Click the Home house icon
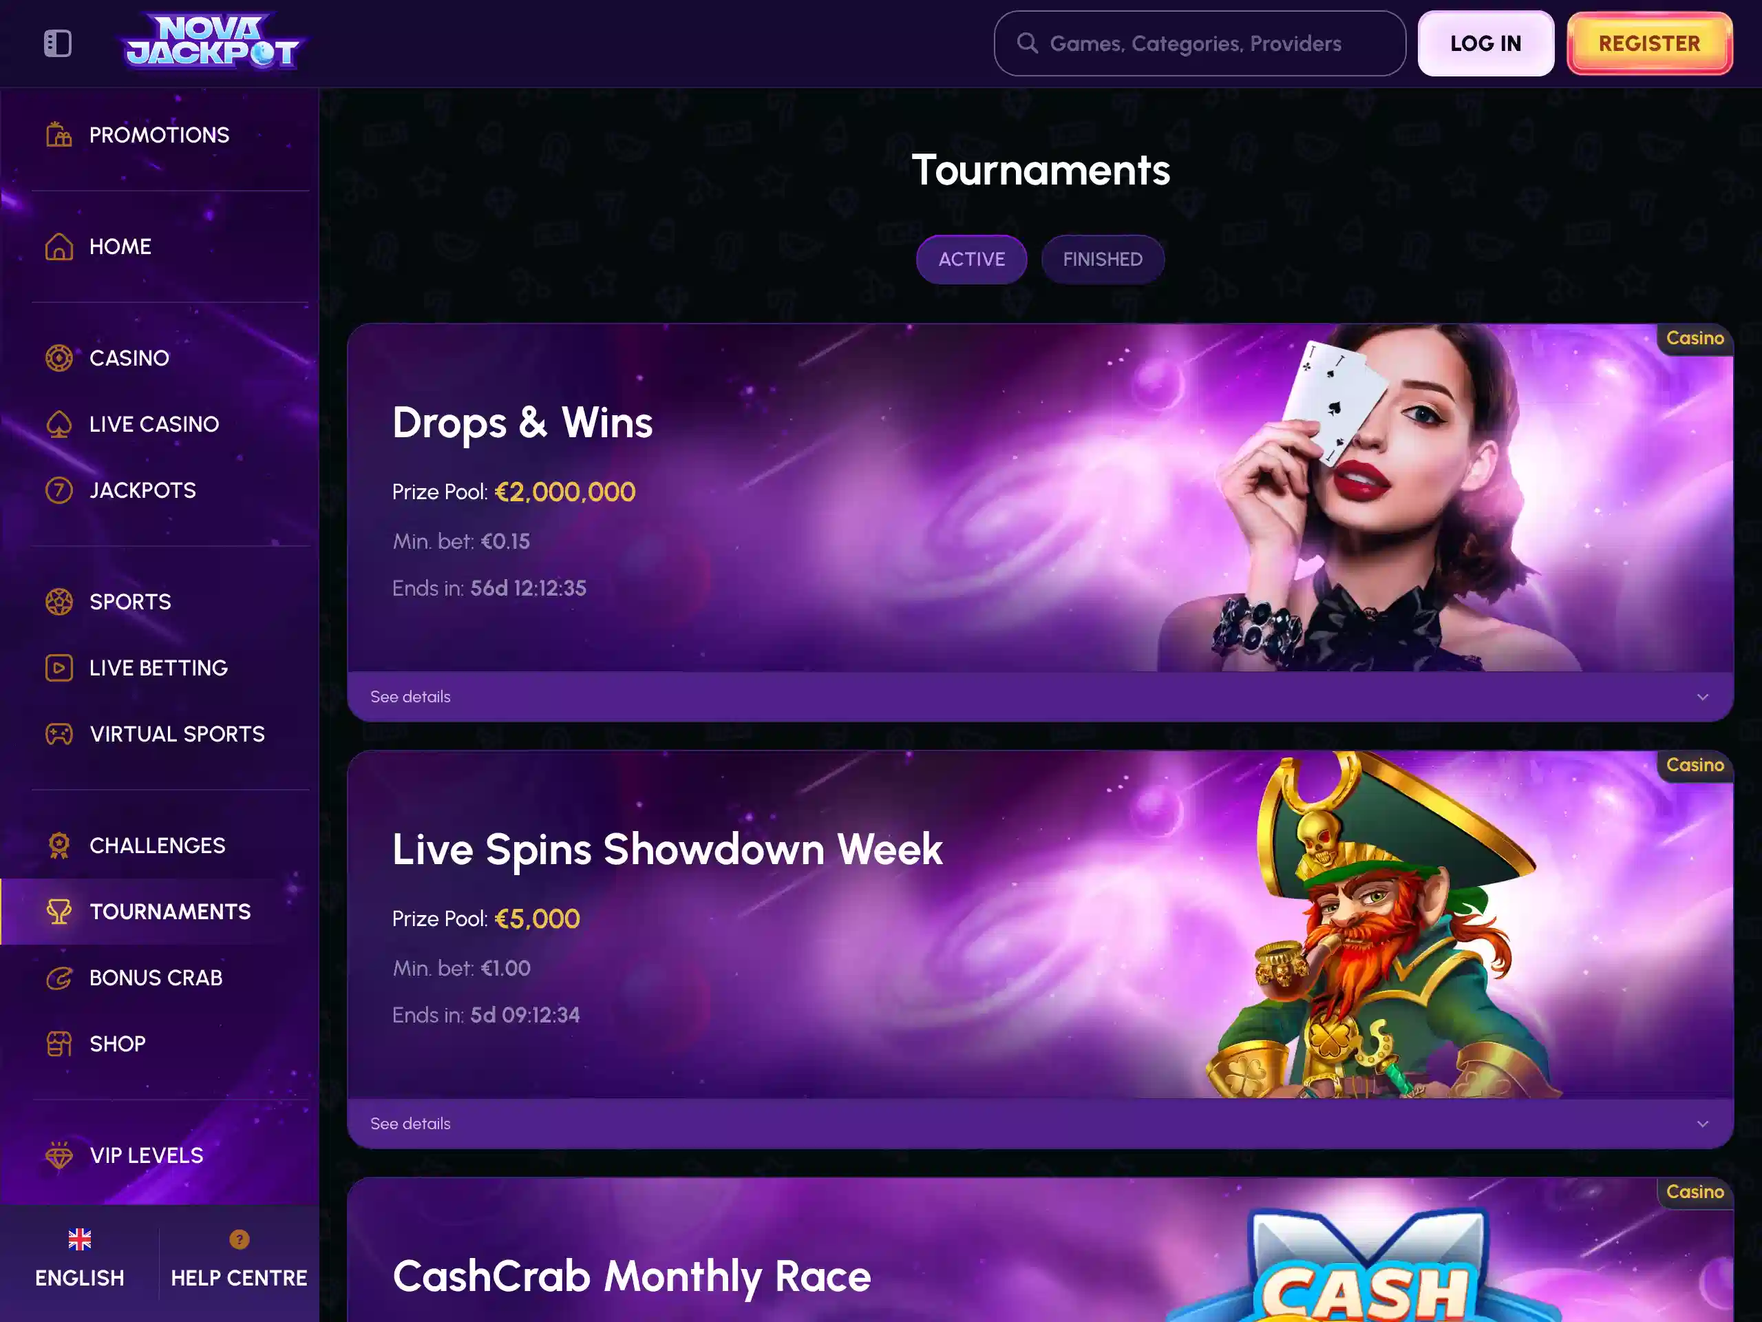This screenshot has height=1322, width=1762. coord(59,246)
